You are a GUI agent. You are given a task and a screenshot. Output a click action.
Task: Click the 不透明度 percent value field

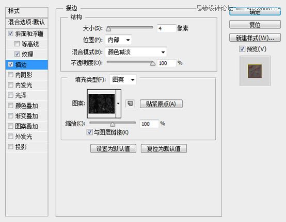[x=167, y=63]
